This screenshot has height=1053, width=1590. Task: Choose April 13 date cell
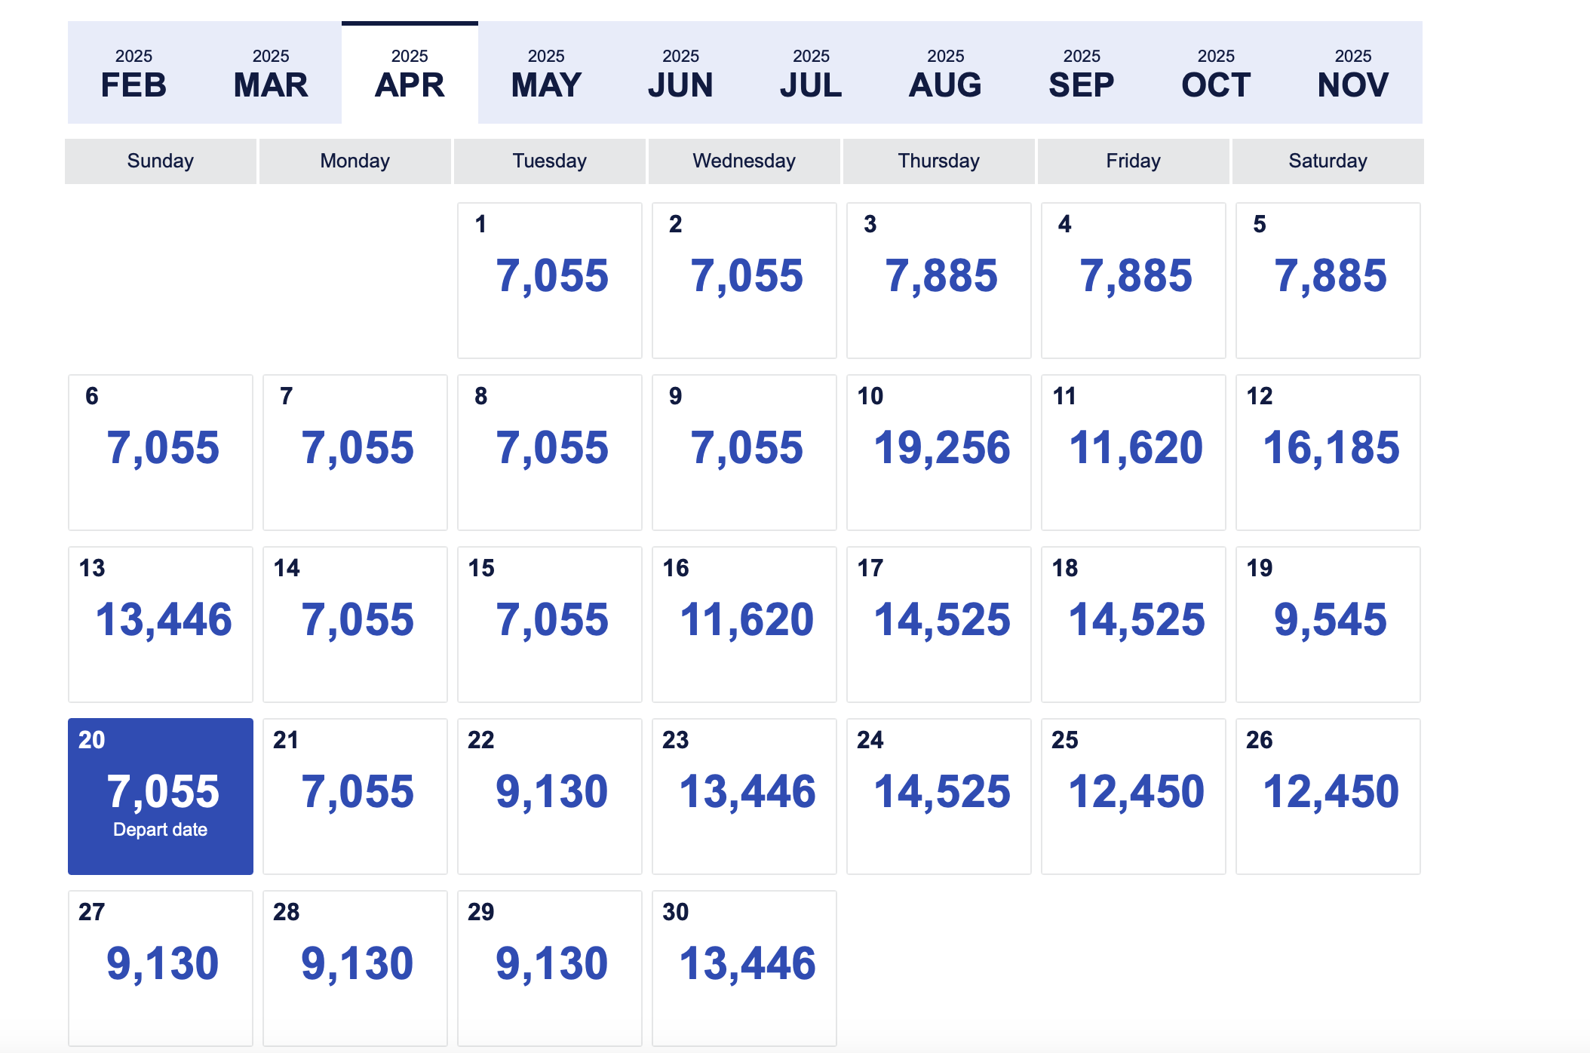pos(161,624)
